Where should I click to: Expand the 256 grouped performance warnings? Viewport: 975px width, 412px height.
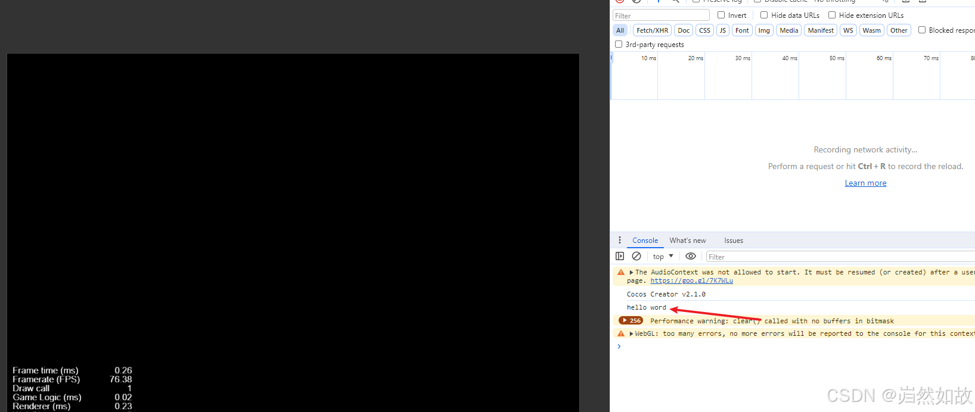[631, 320]
